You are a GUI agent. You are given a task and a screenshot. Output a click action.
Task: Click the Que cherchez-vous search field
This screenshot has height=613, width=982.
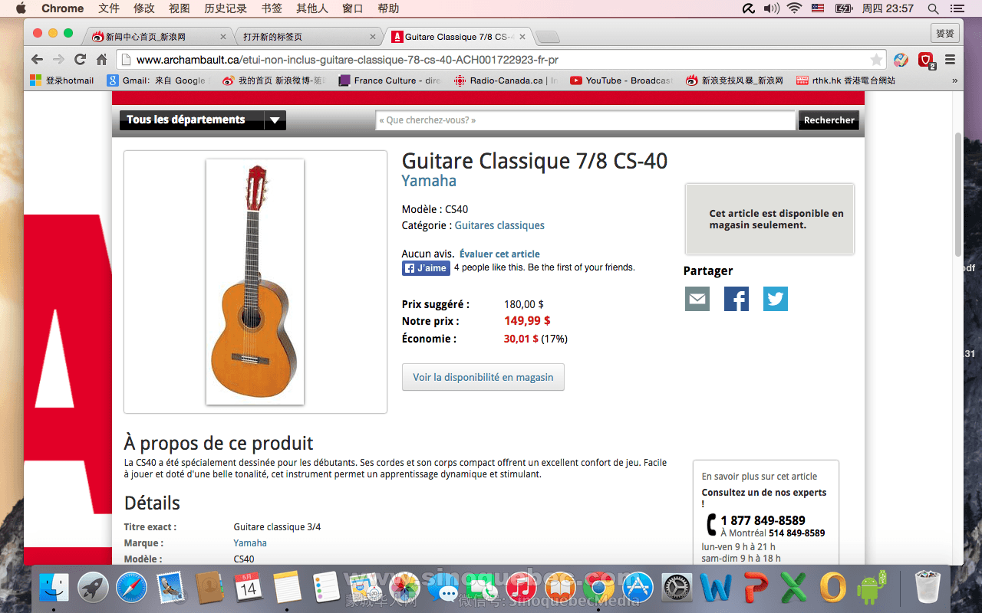(x=585, y=120)
